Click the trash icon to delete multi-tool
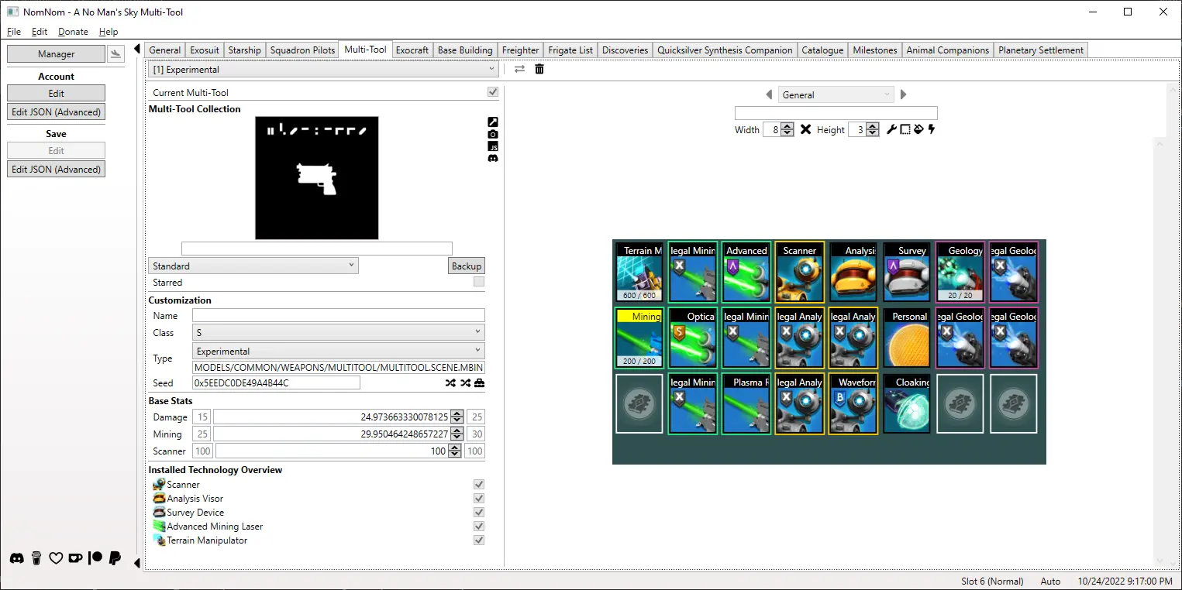Viewport: 1182px width, 590px height. 539,69
